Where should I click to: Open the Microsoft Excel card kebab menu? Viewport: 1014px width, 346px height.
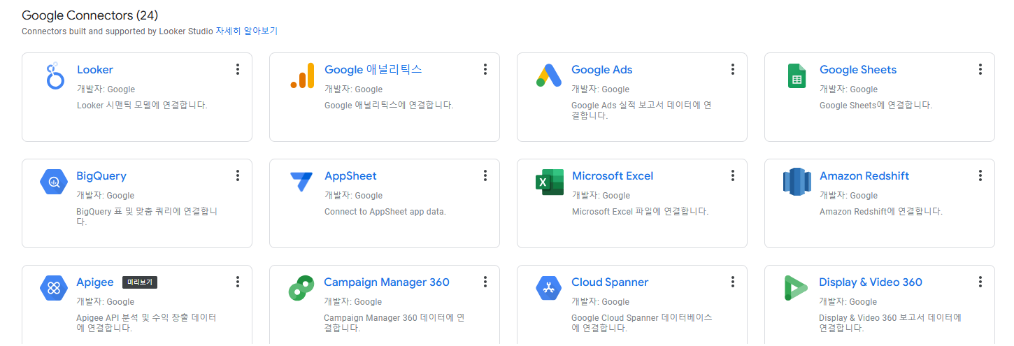[x=733, y=175]
